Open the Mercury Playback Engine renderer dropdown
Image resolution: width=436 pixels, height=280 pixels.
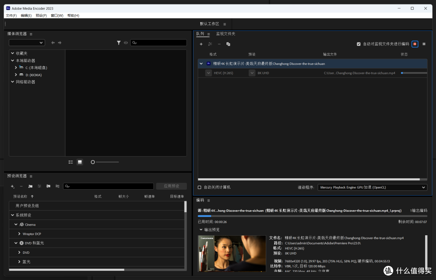372,187
